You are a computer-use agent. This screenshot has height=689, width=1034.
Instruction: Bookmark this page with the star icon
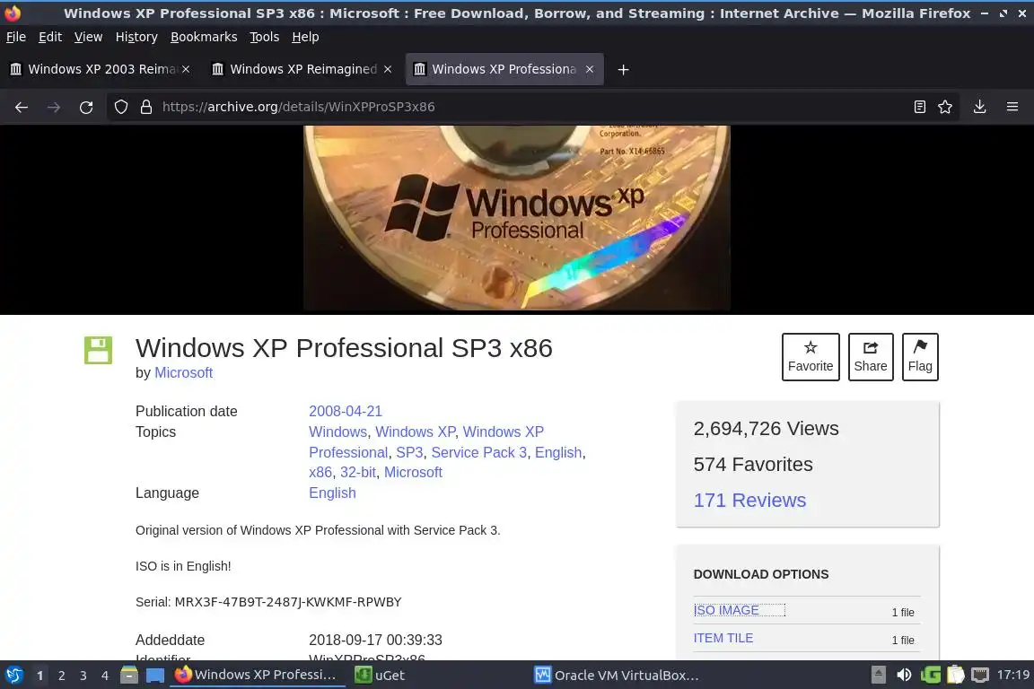(945, 107)
